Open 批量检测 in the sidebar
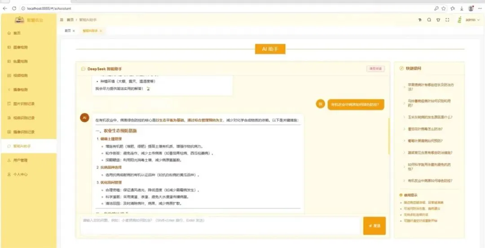Screen dimensions: 485x248 tap(28, 61)
